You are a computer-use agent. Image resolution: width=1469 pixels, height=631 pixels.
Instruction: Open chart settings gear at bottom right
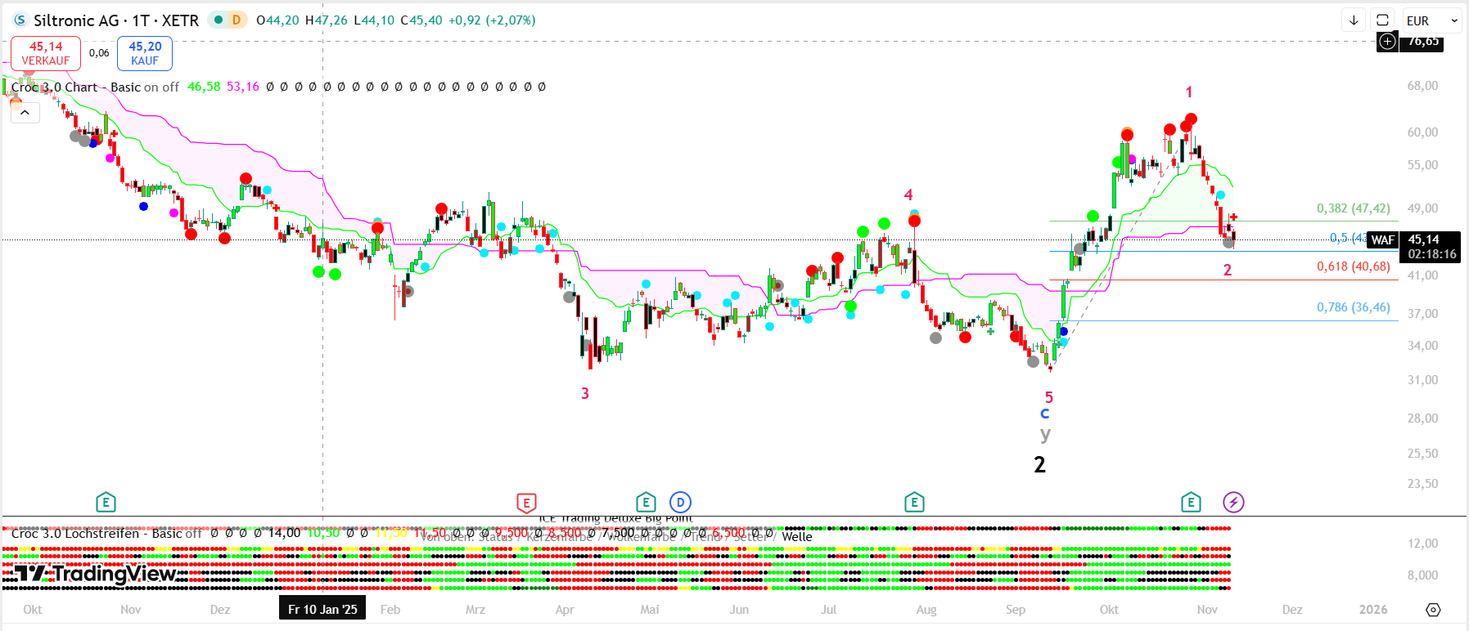(1433, 610)
